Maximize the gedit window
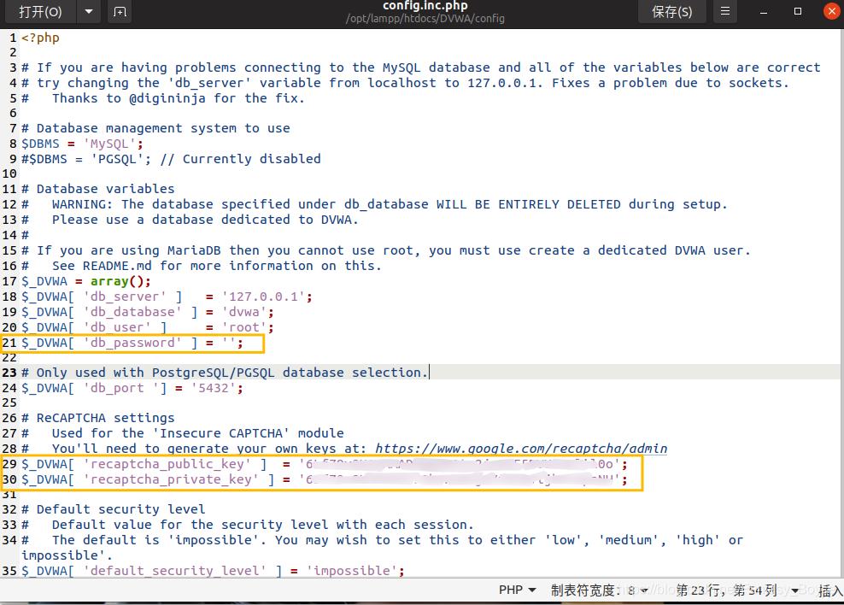This screenshot has width=844, height=605. click(x=798, y=11)
